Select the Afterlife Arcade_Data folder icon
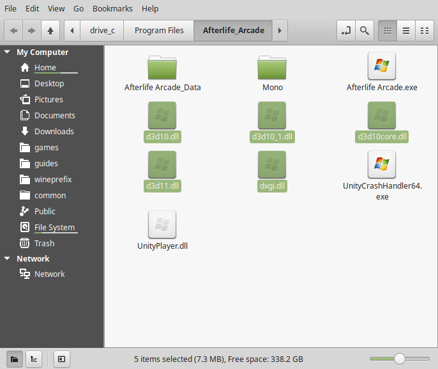This screenshot has height=369, width=438. [x=162, y=67]
